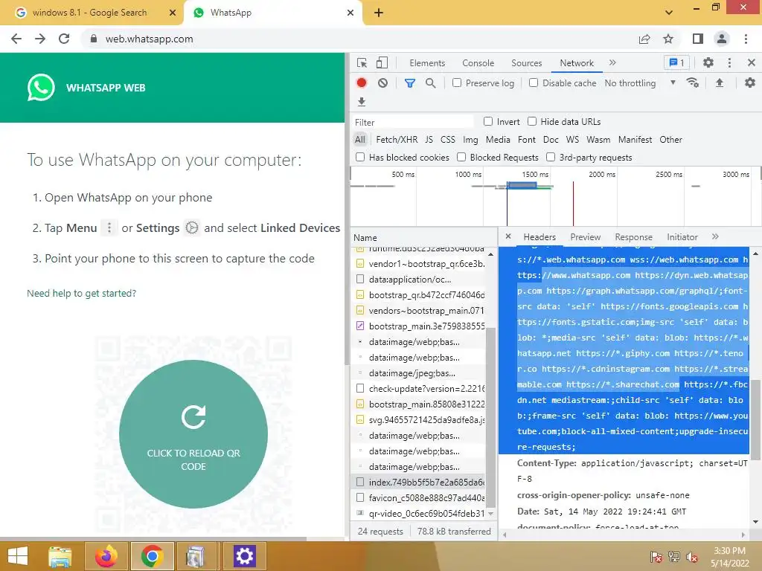Filter requests by Fetch/XHR type
The width and height of the screenshot is (762, 571).
(x=397, y=140)
